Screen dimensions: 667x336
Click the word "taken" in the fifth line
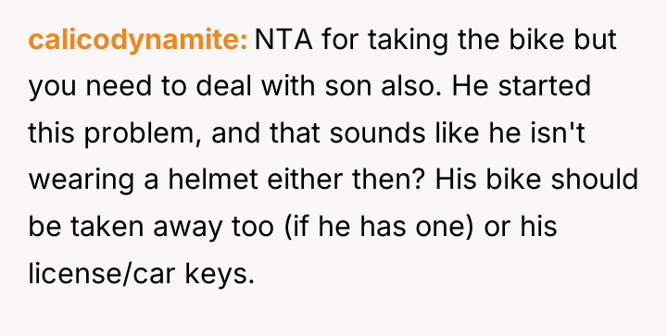[x=107, y=227]
